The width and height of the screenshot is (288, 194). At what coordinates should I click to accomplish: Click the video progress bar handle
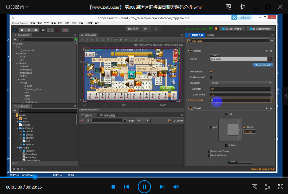click(35, 177)
